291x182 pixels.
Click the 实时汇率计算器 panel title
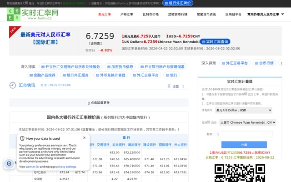(240, 81)
